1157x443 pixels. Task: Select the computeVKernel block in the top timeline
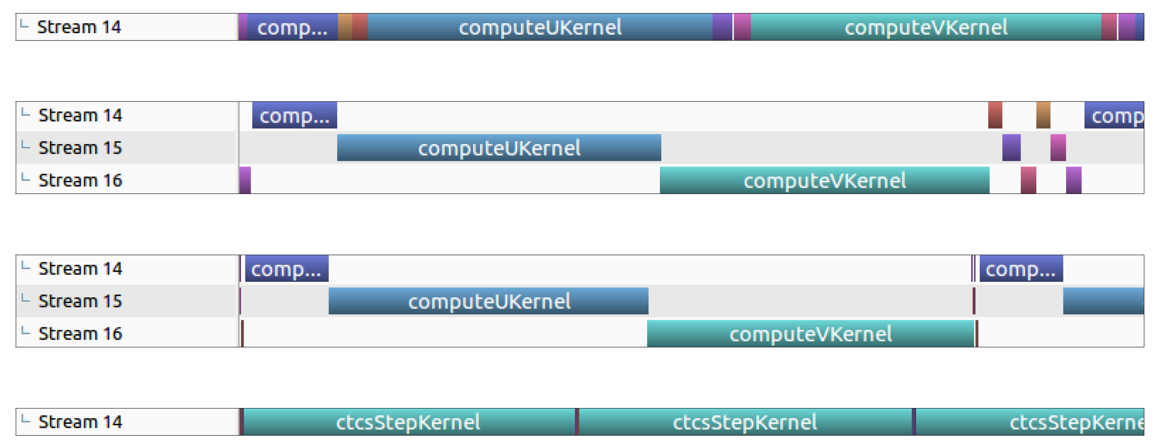point(926,27)
